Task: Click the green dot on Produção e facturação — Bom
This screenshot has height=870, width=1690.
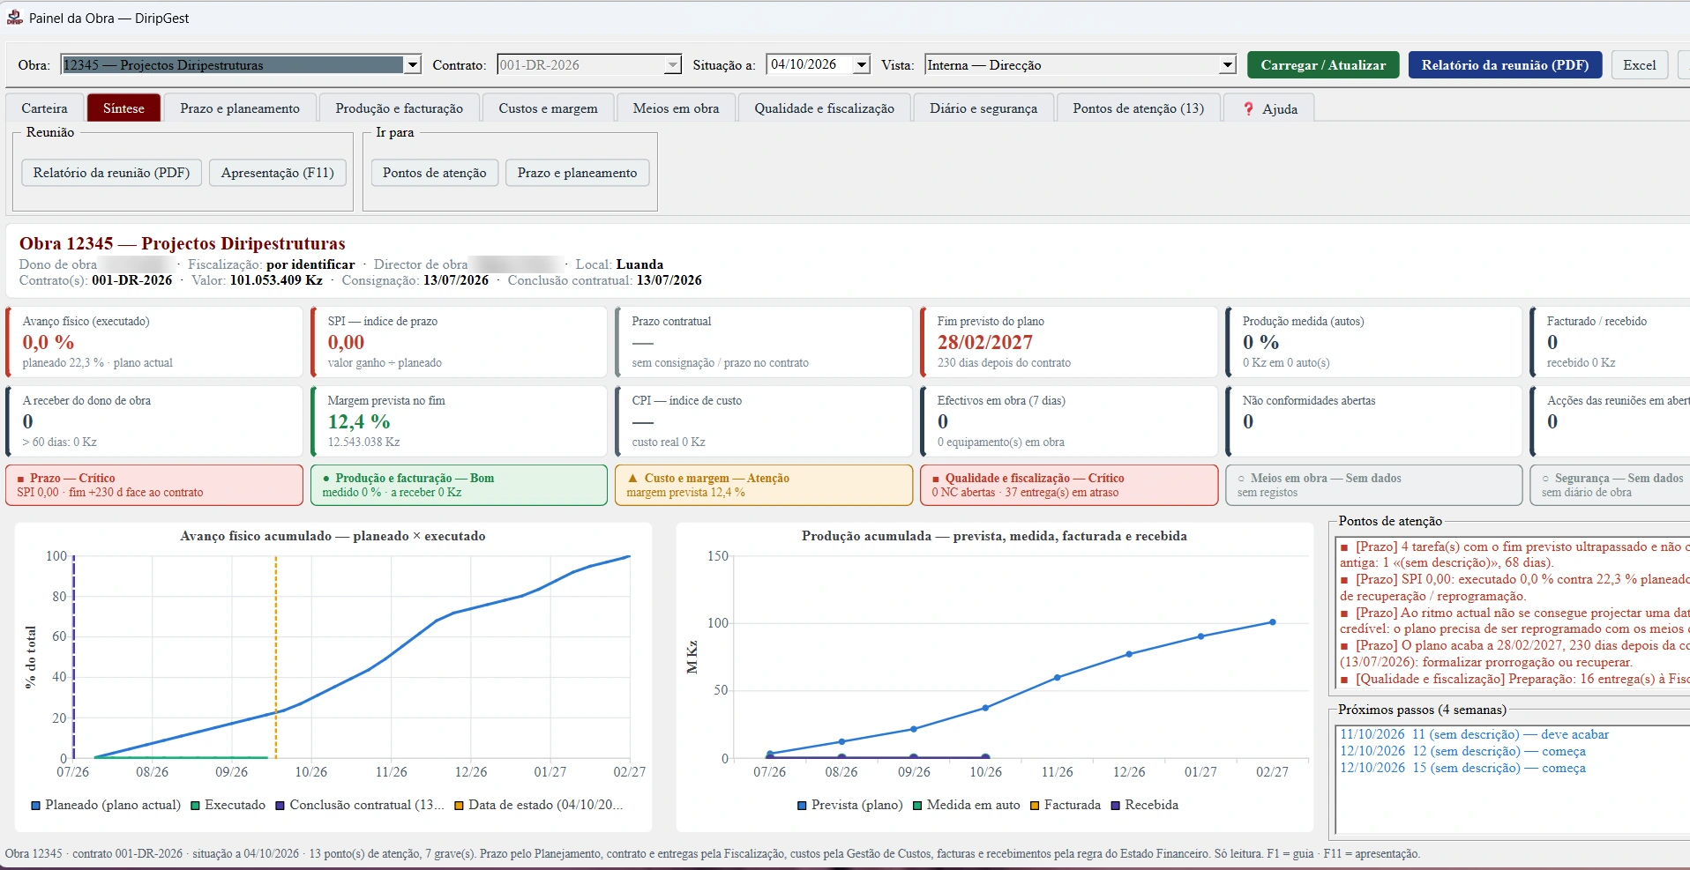Action: pyautogui.click(x=326, y=479)
